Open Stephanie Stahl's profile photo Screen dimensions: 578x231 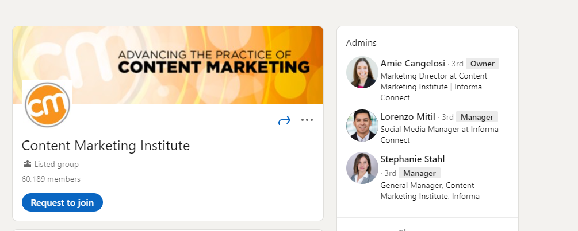(362, 168)
